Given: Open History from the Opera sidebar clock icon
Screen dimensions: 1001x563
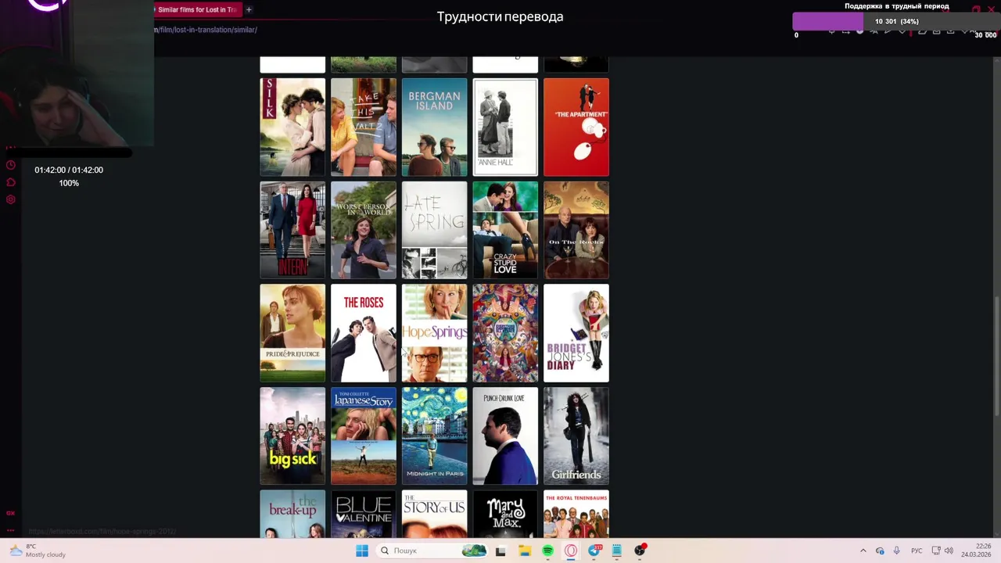Looking at the screenshot, I should (x=10, y=165).
